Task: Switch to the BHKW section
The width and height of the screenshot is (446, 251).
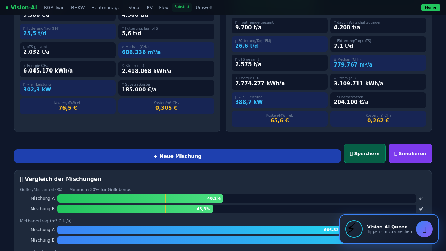Action: pos(78,8)
